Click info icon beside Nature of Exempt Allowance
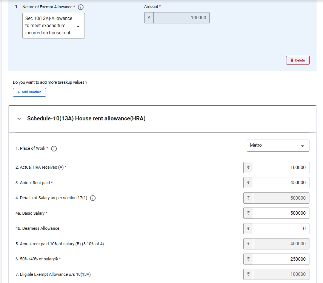This screenshot has width=323, height=283. pos(81,7)
